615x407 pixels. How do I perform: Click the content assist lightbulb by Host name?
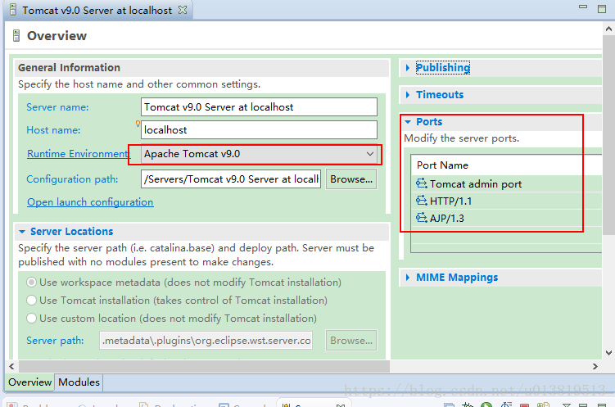[138, 124]
